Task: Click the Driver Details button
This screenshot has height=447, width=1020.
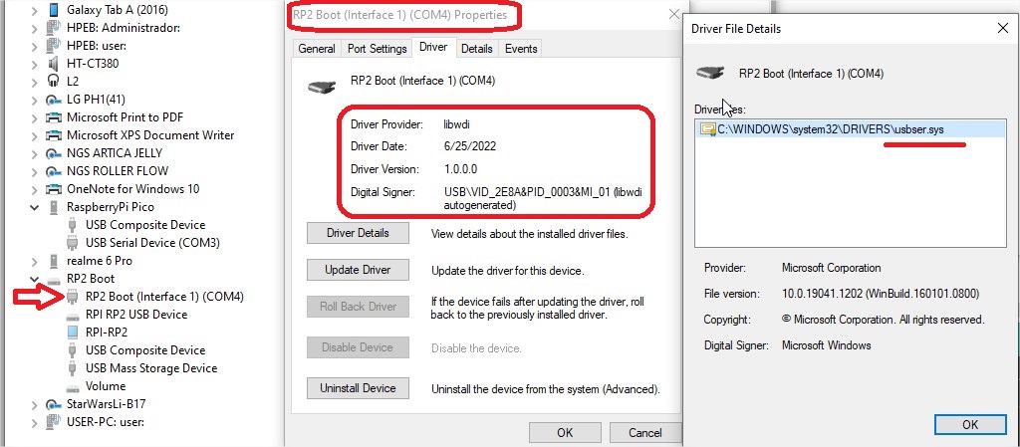Action: [x=358, y=233]
